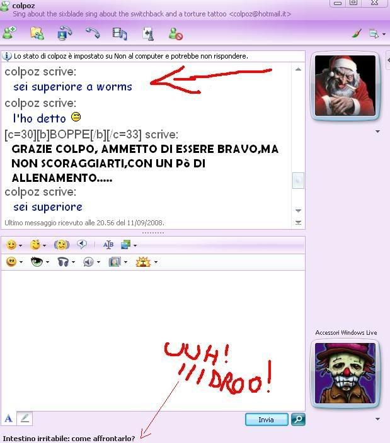This screenshot has width=390, height=443.
Task: Open the 'Intestino irritabile' ad link
Action: click(x=69, y=438)
